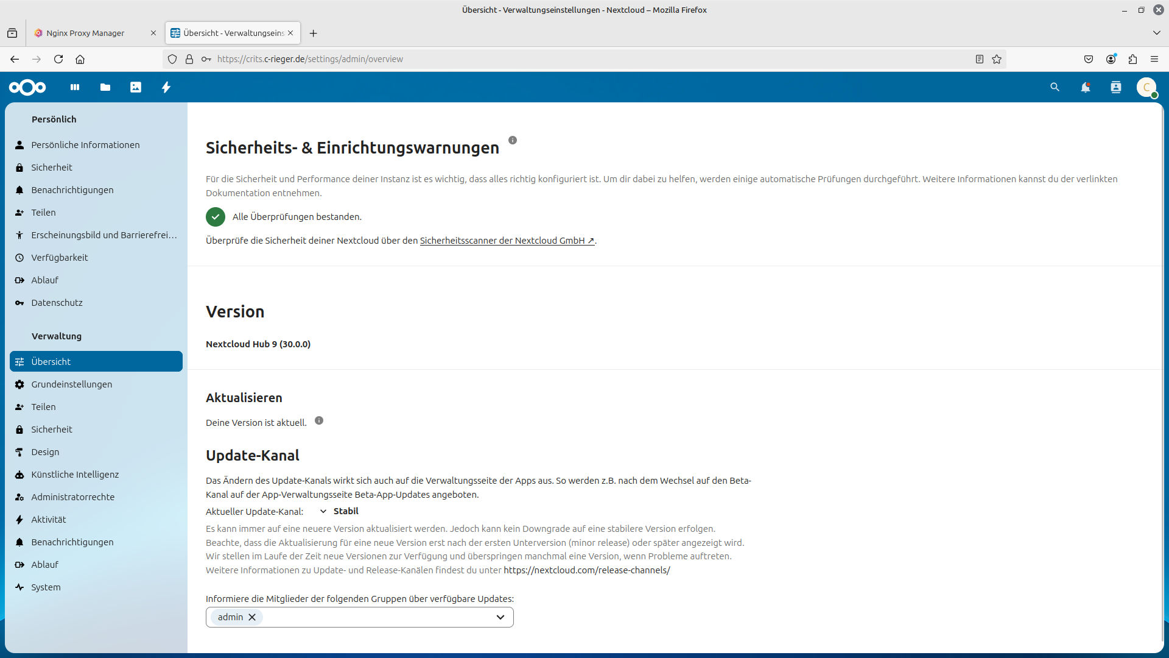
Task: Open the notifications bell in header
Action: tap(1086, 87)
